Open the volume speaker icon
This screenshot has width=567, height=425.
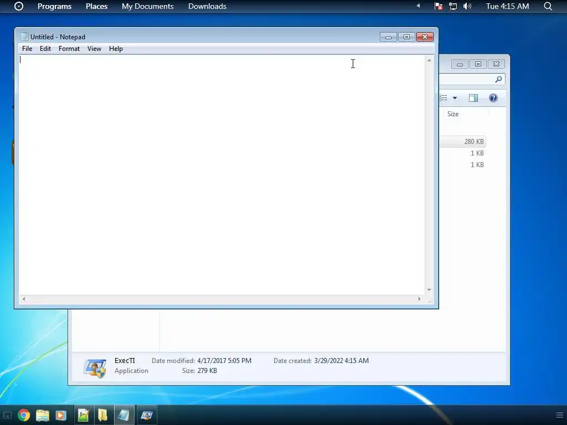pos(467,6)
